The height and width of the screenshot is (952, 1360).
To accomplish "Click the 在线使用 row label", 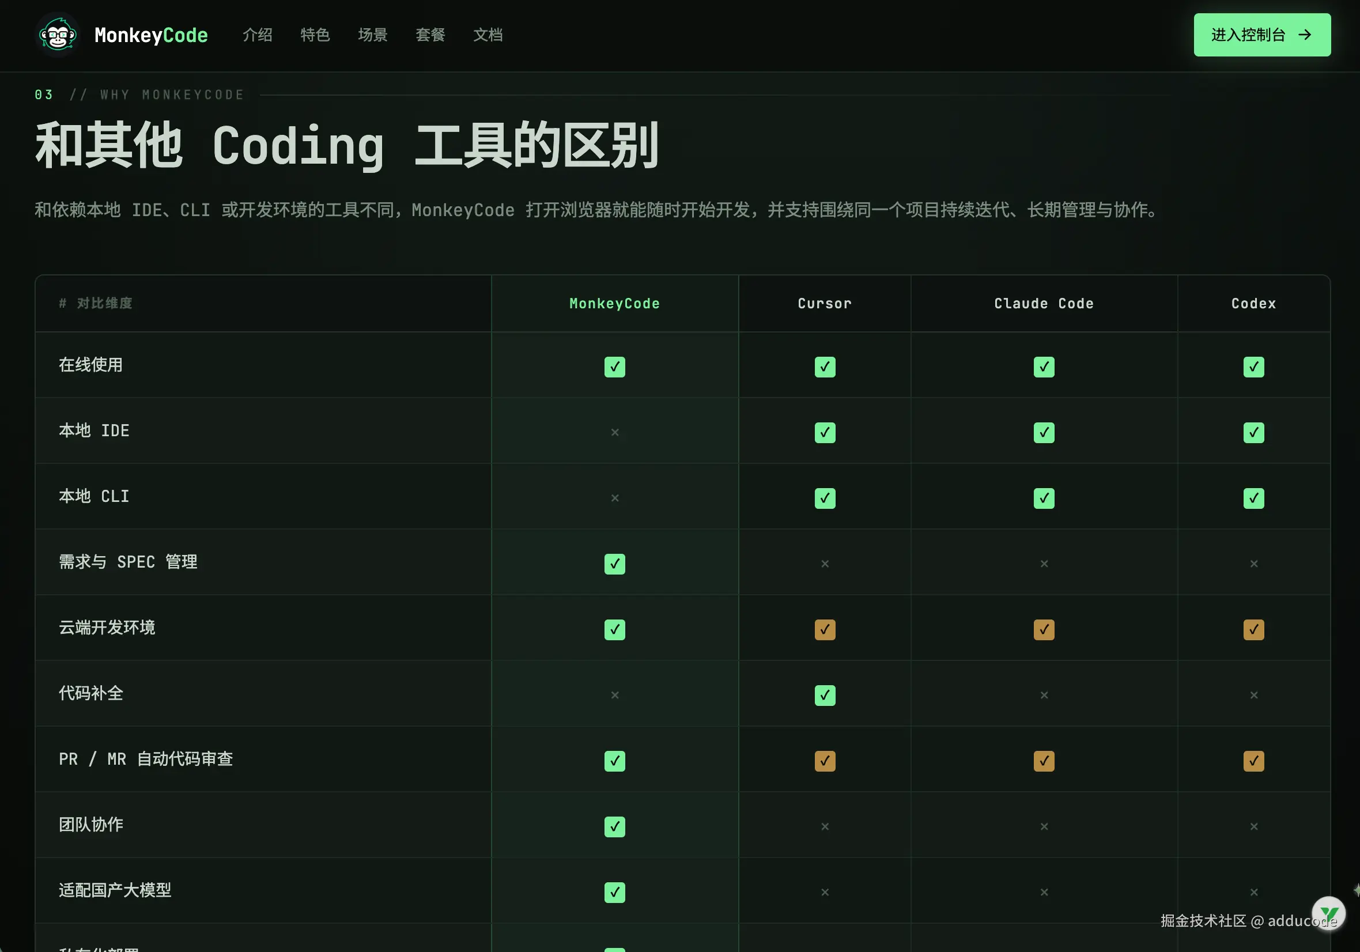I will [x=90, y=365].
